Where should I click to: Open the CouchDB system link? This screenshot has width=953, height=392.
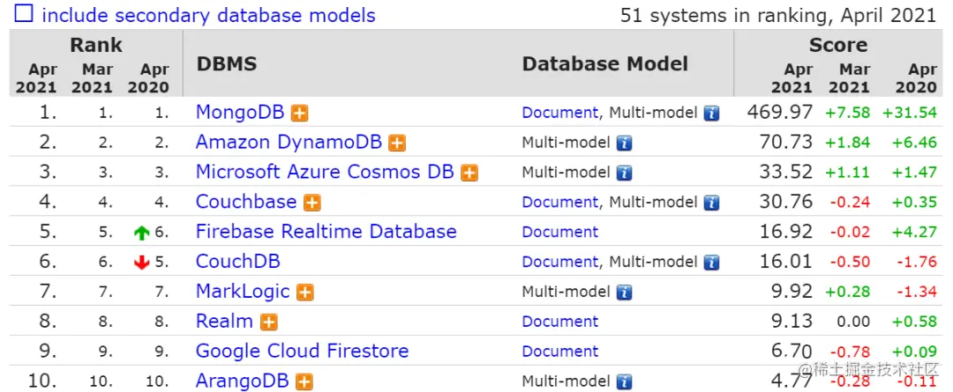click(x=239, y=262)
